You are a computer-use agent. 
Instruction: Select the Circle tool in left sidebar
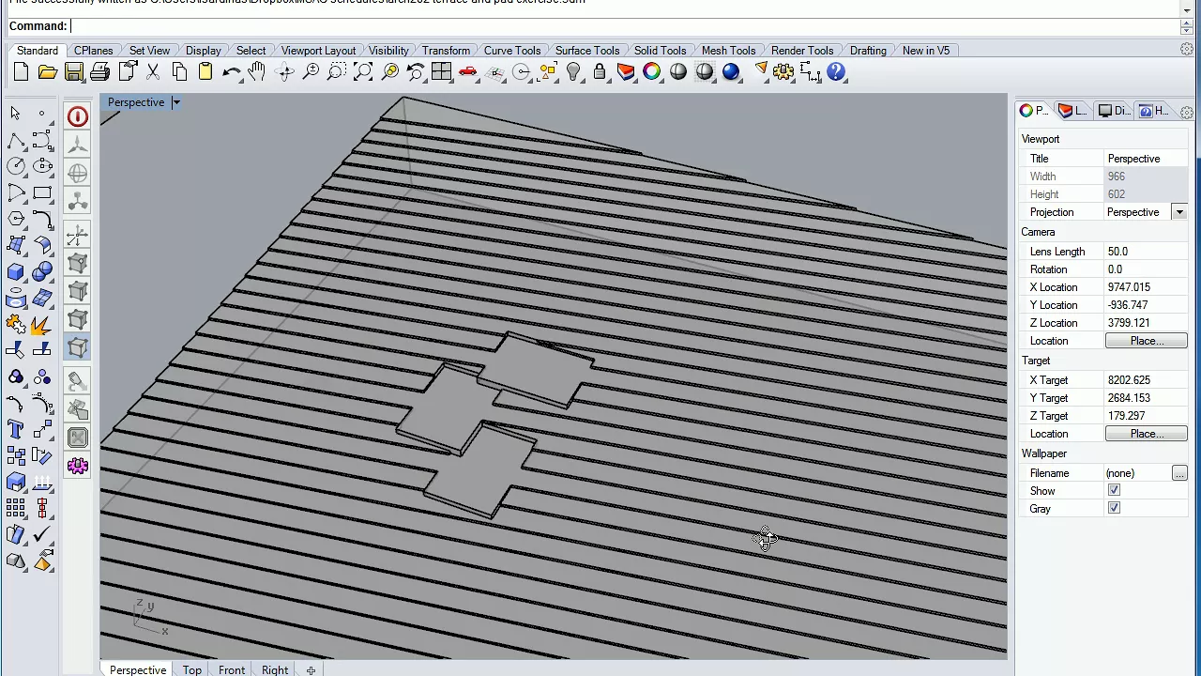point(16,167)
